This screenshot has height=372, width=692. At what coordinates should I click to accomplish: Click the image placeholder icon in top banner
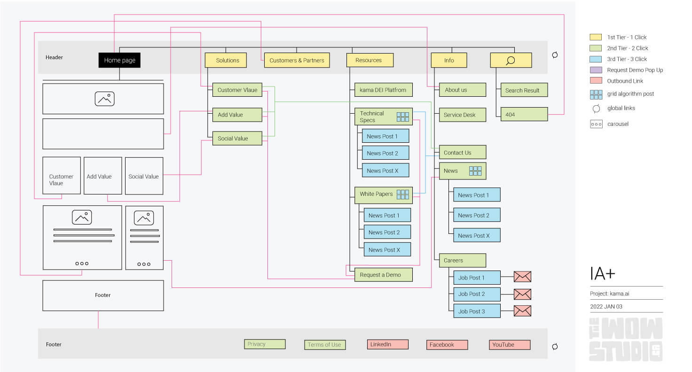[104, 99]
